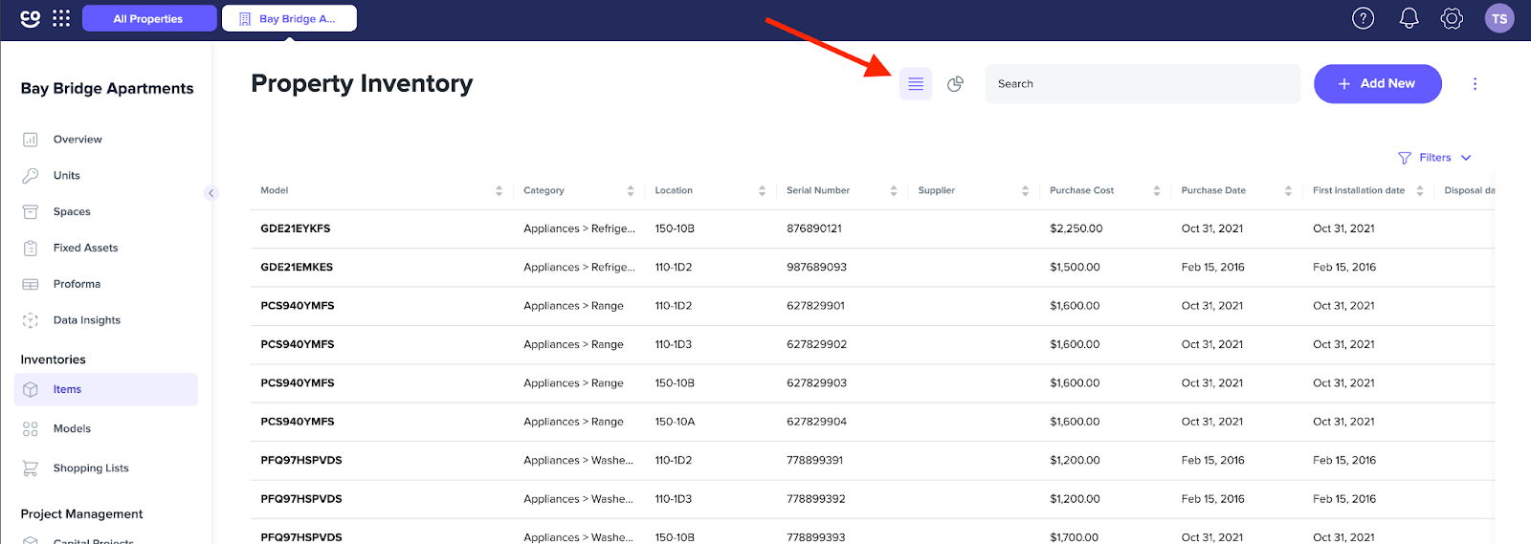Viewport: 1531px width, 544px height.
Task: Select the Bay Bridge A... tab
Action: (289, 18)
